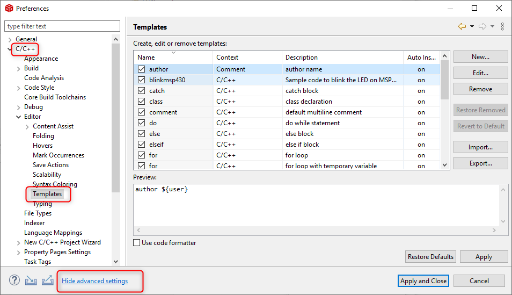This screenshot has height=295, width=512.
Task: Expand the General tree node
Action: click(10, 40)
